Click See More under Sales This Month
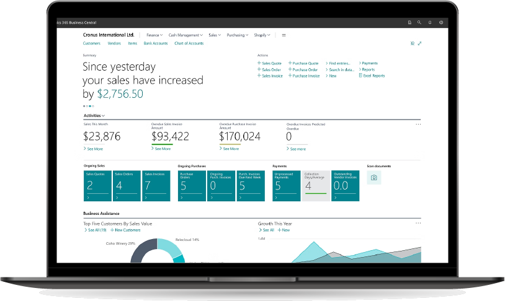The width and height of the screenshot is (505, 301). [x=94, y=149]
